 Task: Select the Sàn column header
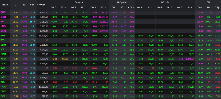[x=32, y=5]
